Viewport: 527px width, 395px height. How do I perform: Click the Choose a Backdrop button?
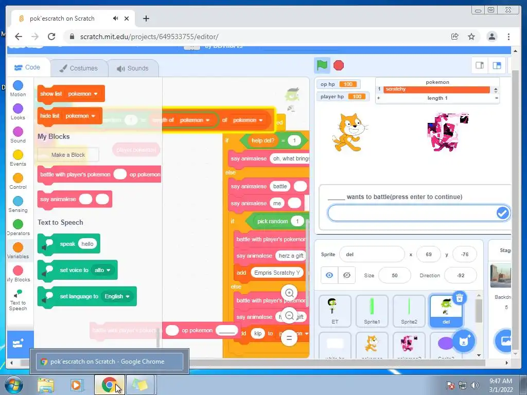[x=504, y=341]
